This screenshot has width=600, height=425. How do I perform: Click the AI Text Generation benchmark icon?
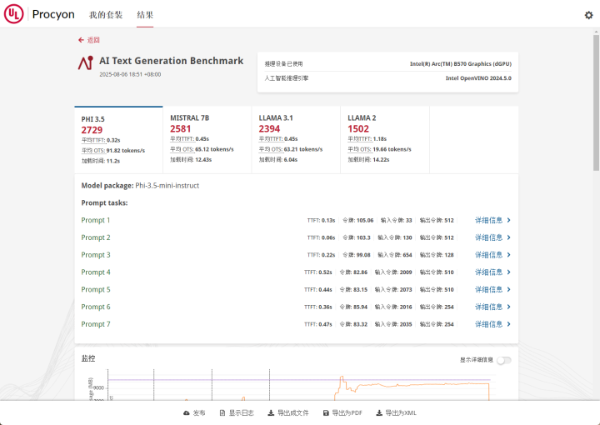[x=86, y=62]
